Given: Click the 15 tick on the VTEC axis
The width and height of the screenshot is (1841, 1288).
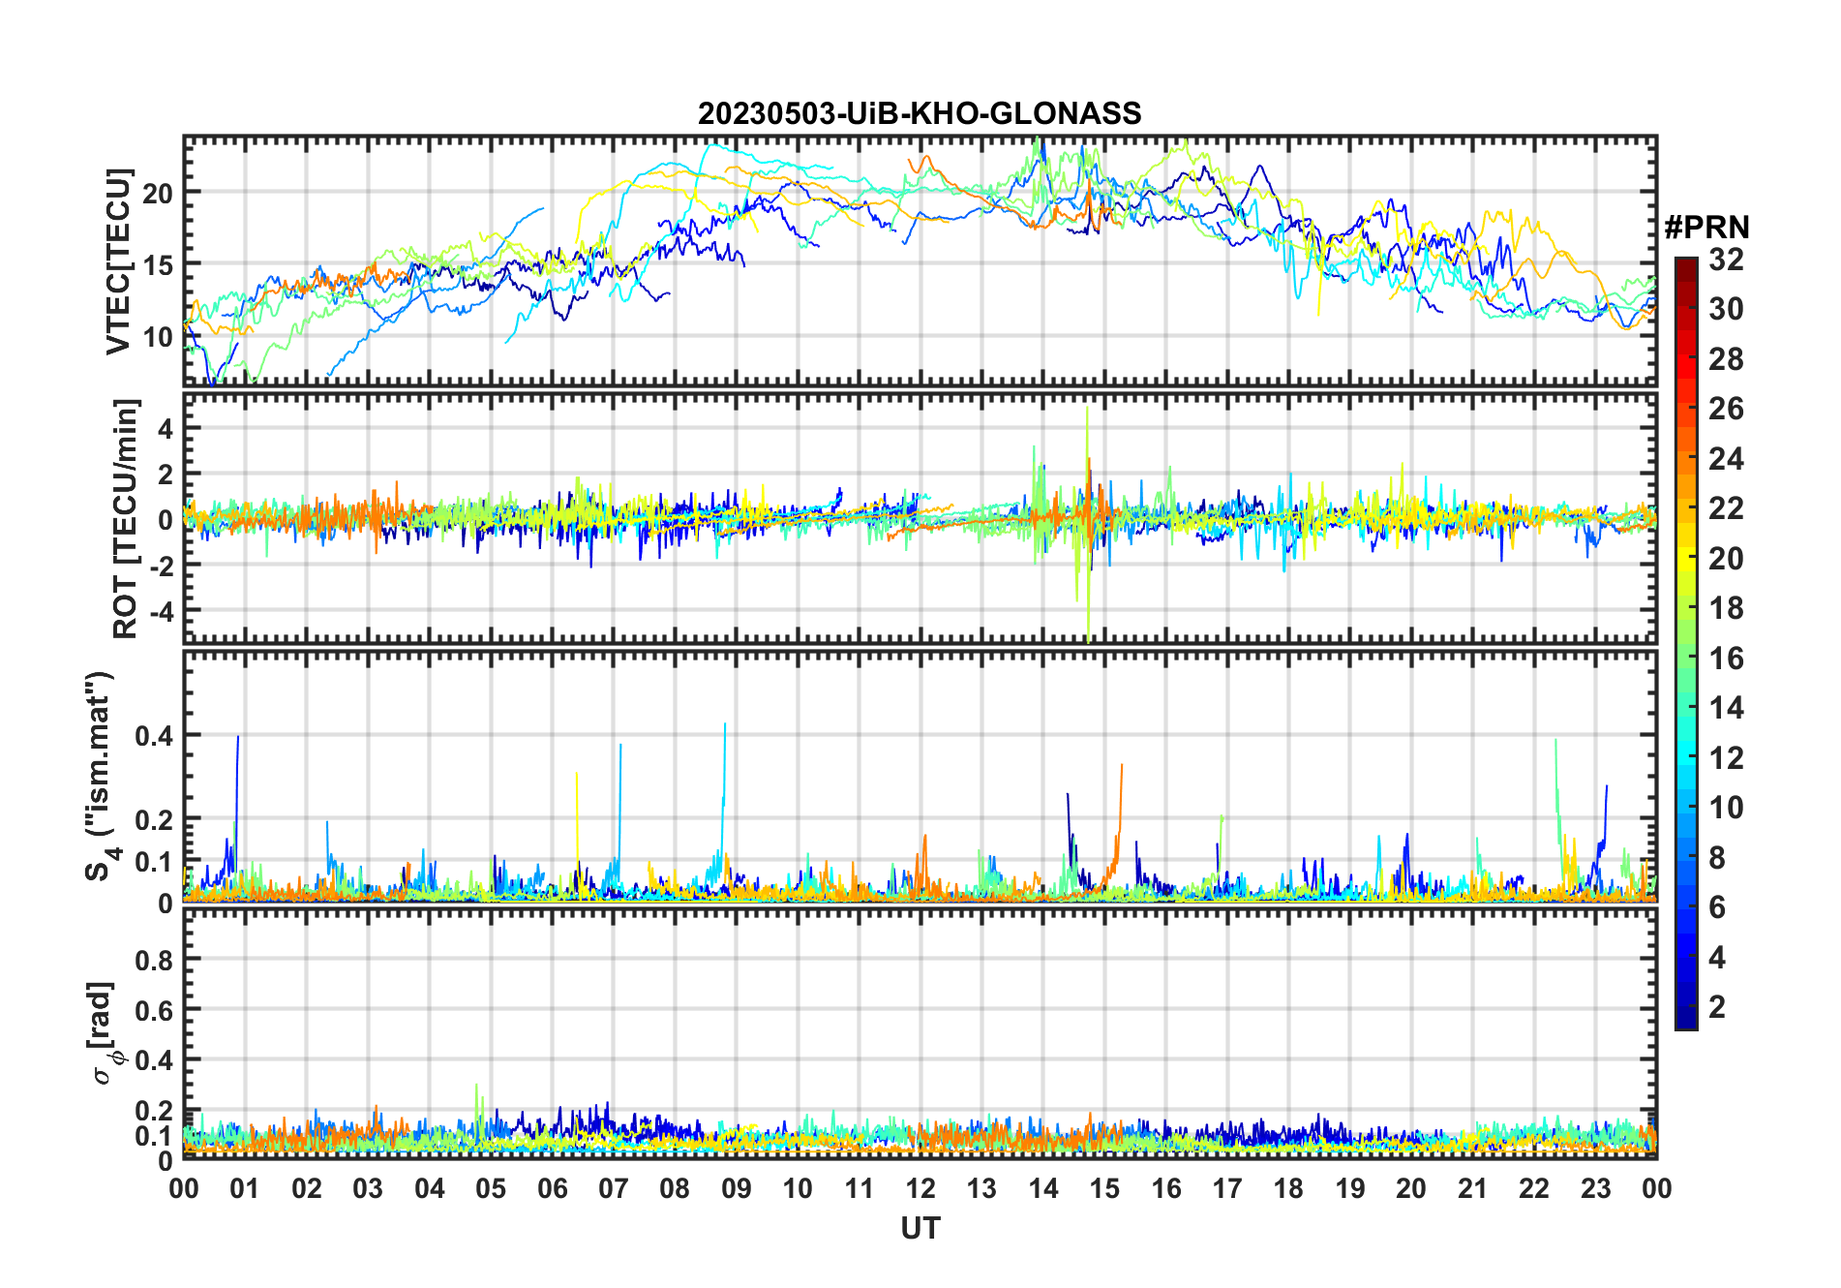Looking at the screenshot, I should point(158,264).
